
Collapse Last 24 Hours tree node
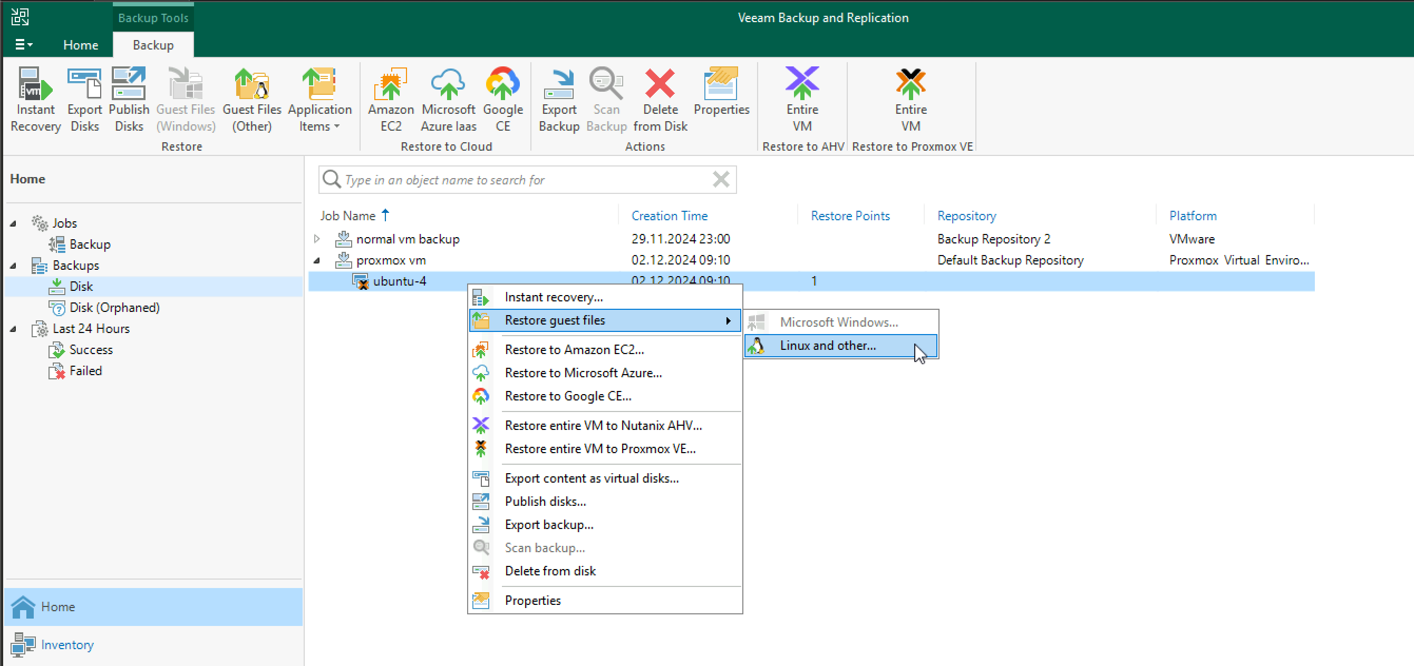point(13,329)
